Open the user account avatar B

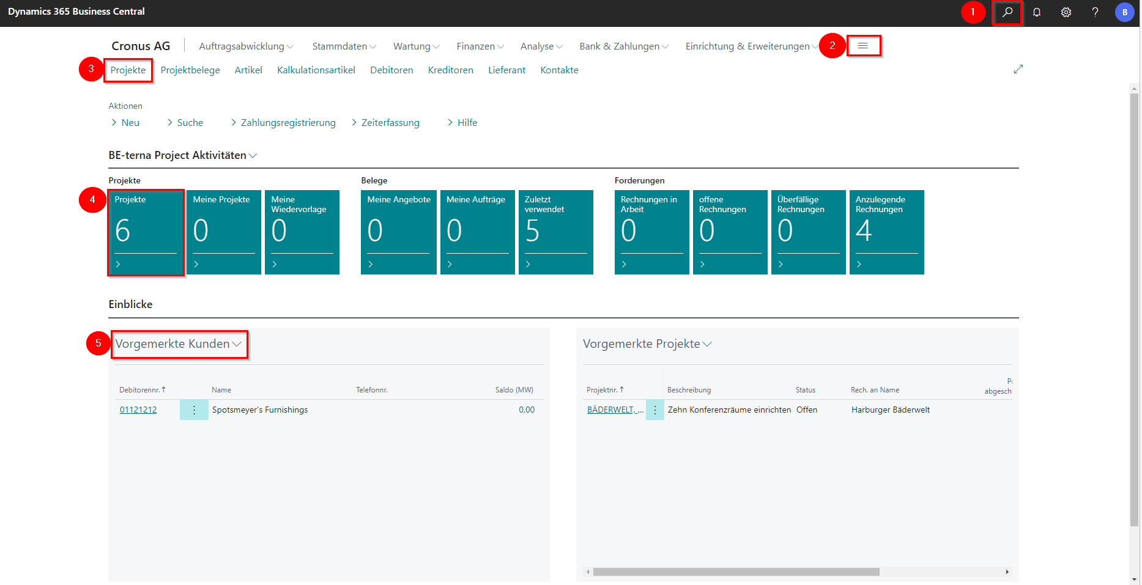click(1124, 12)
